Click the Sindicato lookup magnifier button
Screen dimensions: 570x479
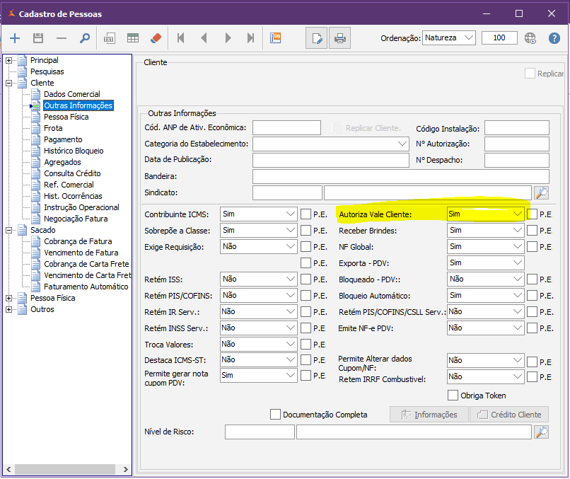coord(541,192)
